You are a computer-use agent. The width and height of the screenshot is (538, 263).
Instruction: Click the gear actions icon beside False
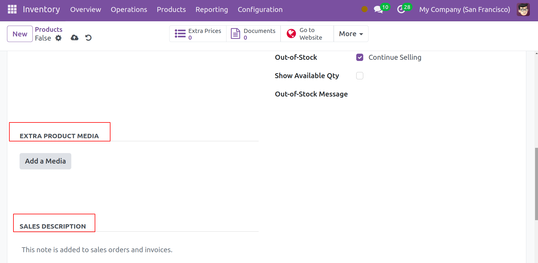[58, 38]
